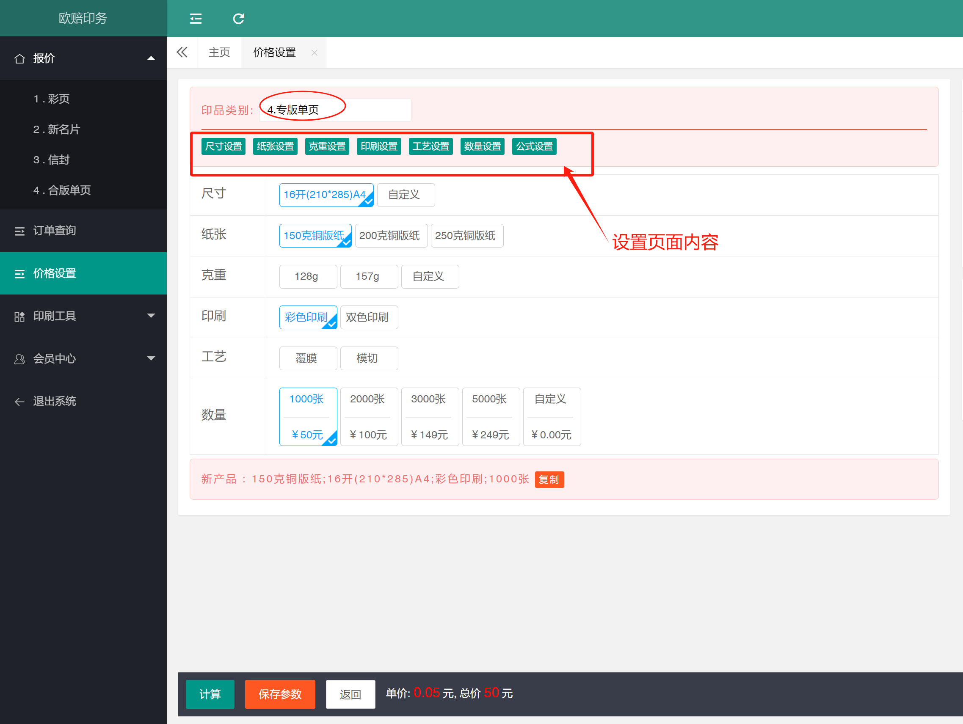The width and height of the screenshot is (963, 724).
Task: Click the refresh icon in top bar
Action: (x=238, y=18)
